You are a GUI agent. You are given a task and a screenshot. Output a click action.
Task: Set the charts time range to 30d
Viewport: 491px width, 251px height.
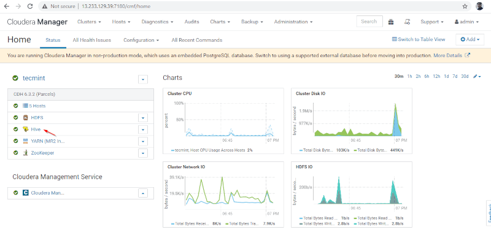coord(465,76)
